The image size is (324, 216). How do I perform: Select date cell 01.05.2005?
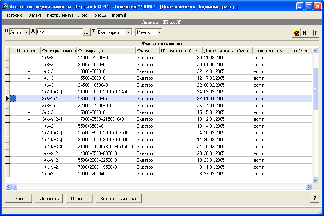click(228, 65)
